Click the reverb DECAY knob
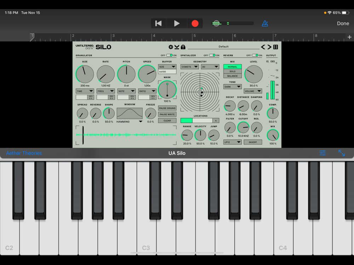Image resolution: width=354 pixels, height=265 pixels. [230, 106]
